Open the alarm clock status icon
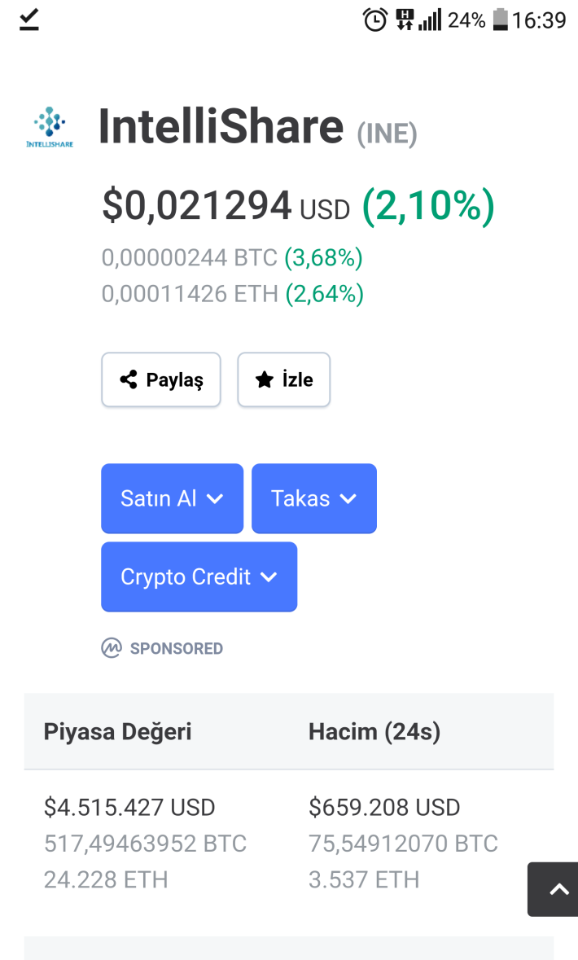The height and width of the screenshot is (960, 578). 375,20
